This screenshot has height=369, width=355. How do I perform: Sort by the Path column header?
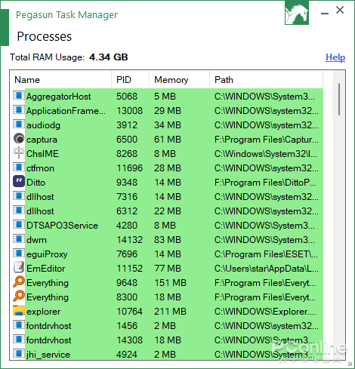(266, 80)
